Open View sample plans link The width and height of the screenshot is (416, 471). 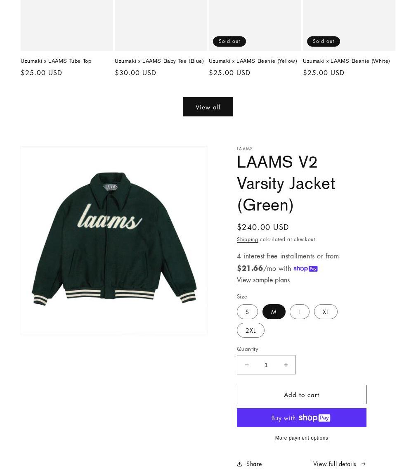point(263,280)
